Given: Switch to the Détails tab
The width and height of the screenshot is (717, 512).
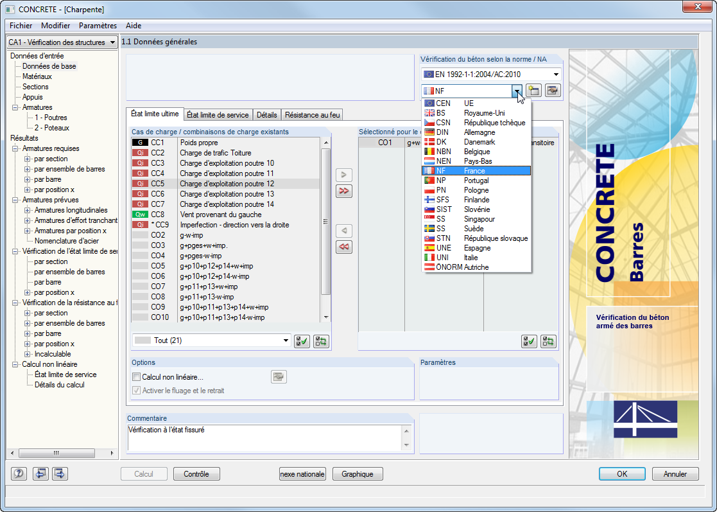Looking at the screenshot, I should click(x=266, y=115).
